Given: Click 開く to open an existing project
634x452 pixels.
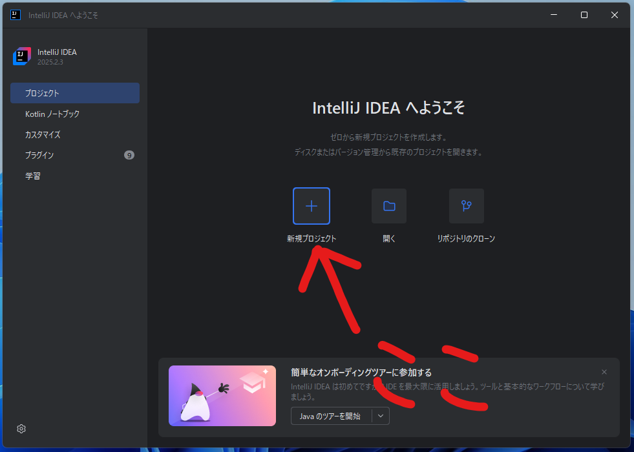Looking at the screenshot, I should point(388,238).
